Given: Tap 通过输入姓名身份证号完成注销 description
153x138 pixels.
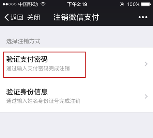Looking at the screenshot, I should point(43,101).
